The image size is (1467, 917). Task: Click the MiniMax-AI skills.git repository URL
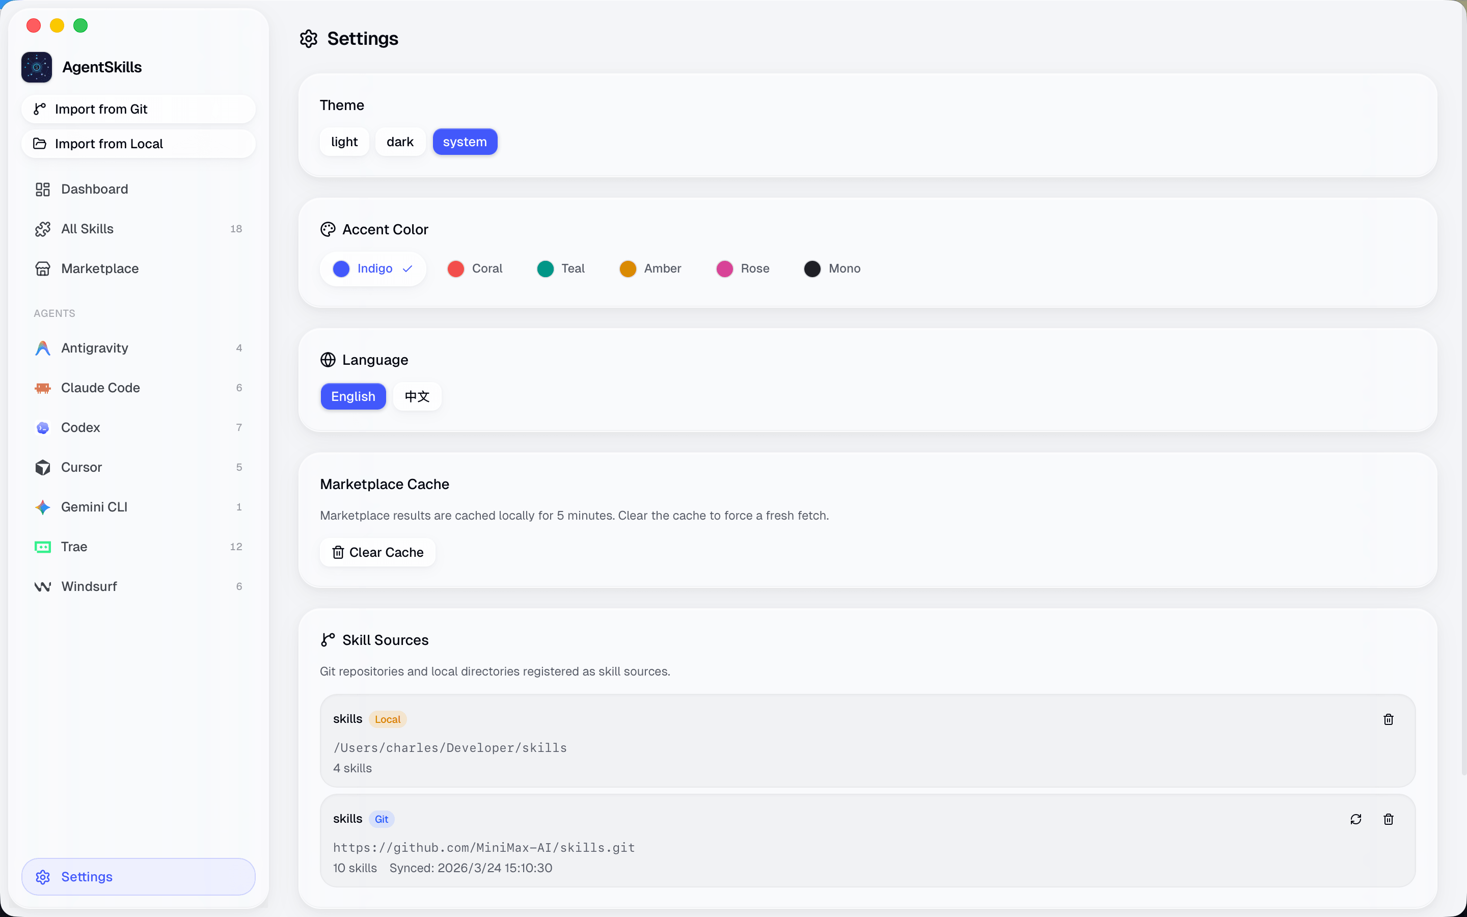[483, 847]
